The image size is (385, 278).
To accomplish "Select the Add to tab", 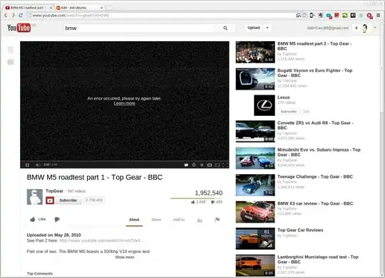I will [x=179, y=220].
